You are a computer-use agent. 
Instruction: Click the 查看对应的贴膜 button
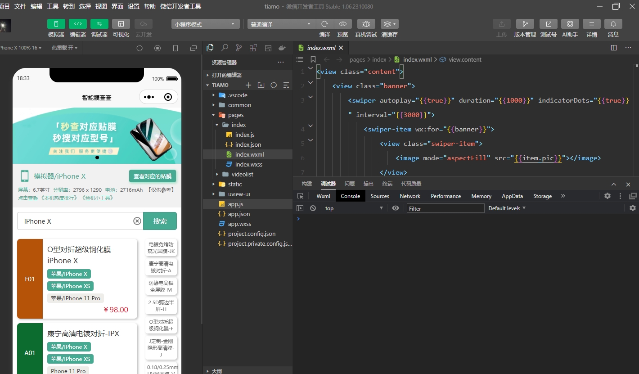point(153,176)
